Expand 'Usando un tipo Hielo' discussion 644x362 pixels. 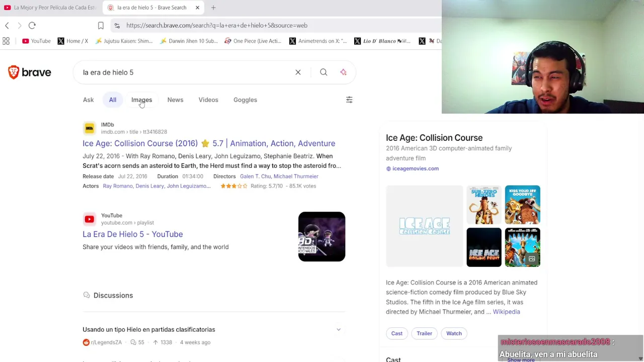point(339,330)
